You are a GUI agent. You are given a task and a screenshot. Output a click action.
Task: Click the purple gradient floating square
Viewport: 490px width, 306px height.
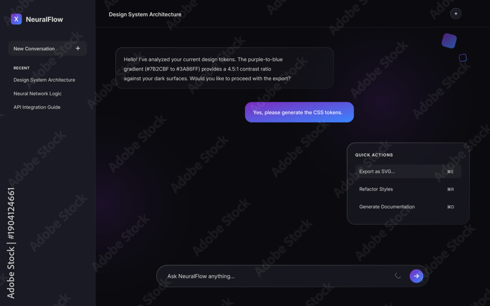coord(449,41)
